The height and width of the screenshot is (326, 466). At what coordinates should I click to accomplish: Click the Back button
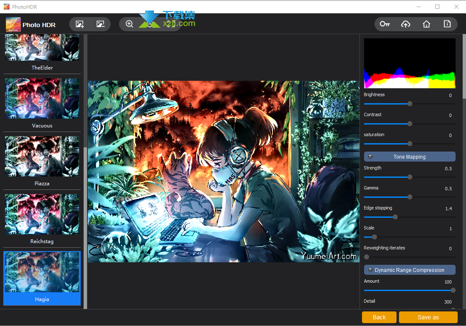click(x=379, y=317)
